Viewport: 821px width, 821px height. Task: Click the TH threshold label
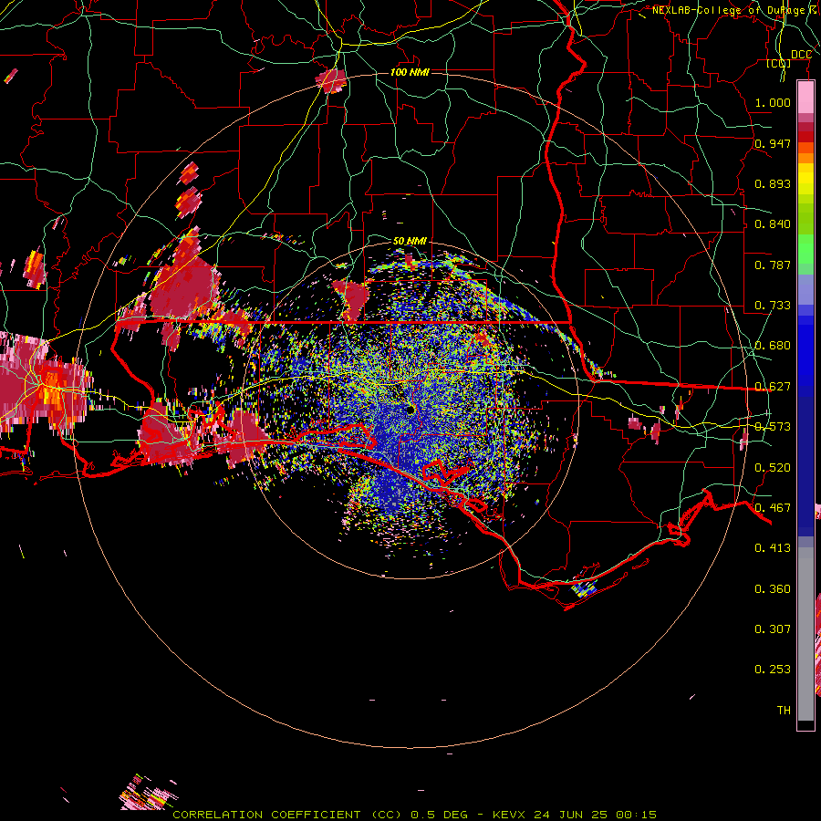point(784,711)
